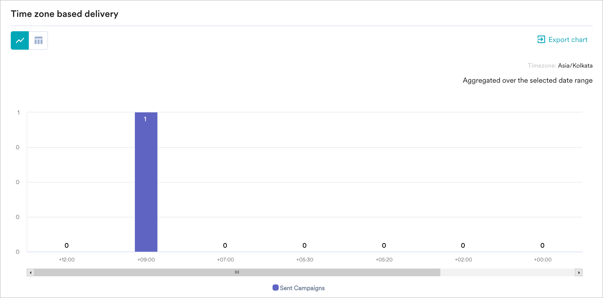
Task: Click the Sent Campaigns legend color swatch
Action: coord(276,288)
